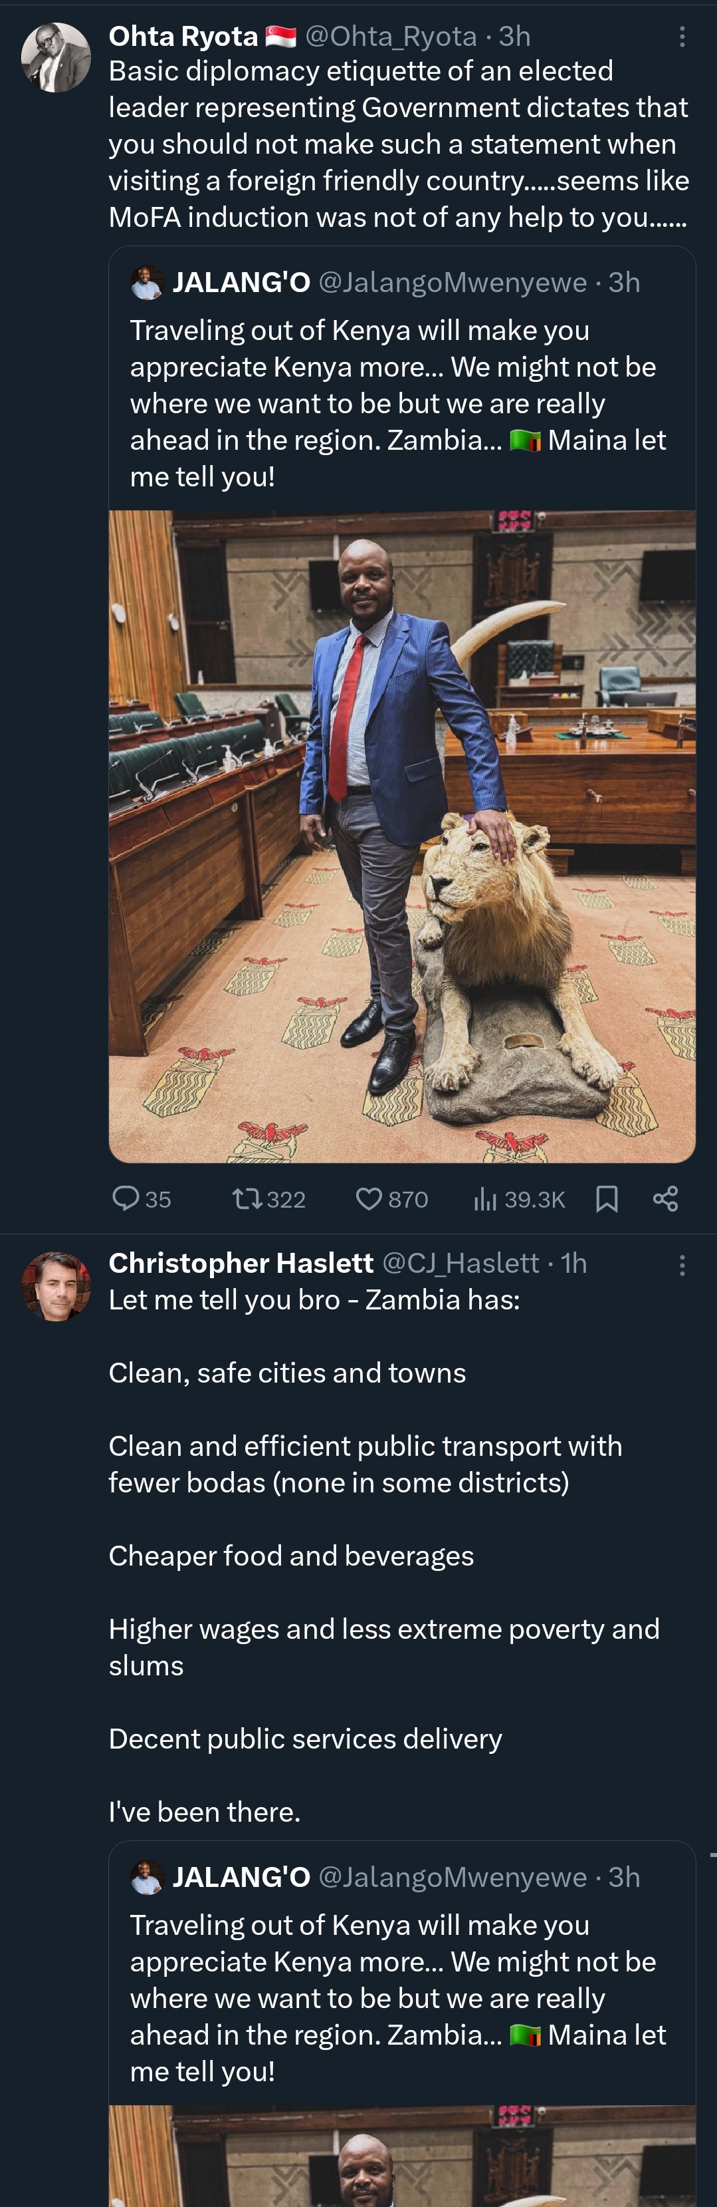Repost Ohta Ryota's tweet

[x=248, y=1198]
